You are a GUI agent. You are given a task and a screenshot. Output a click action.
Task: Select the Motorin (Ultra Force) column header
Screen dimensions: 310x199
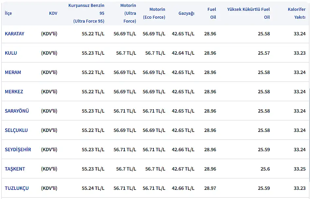click(x=128, y=13)
